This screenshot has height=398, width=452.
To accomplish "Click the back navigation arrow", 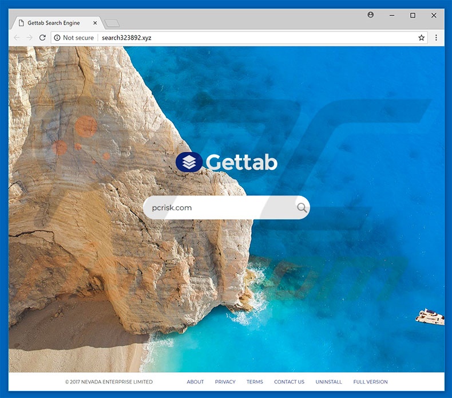I will (17, 38).
